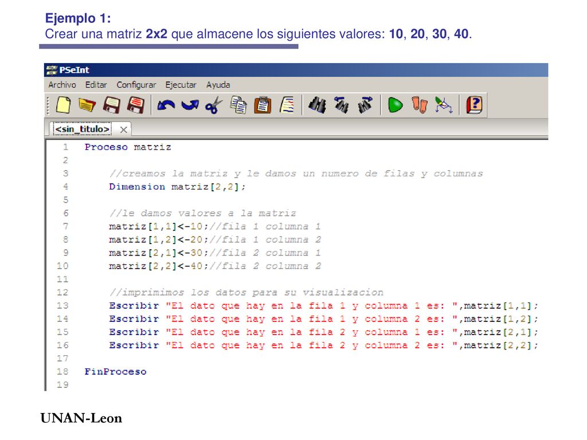Screen dimensions: 587x440
Task: Open the Ejecutar menu
Action: tap(181, 85)
